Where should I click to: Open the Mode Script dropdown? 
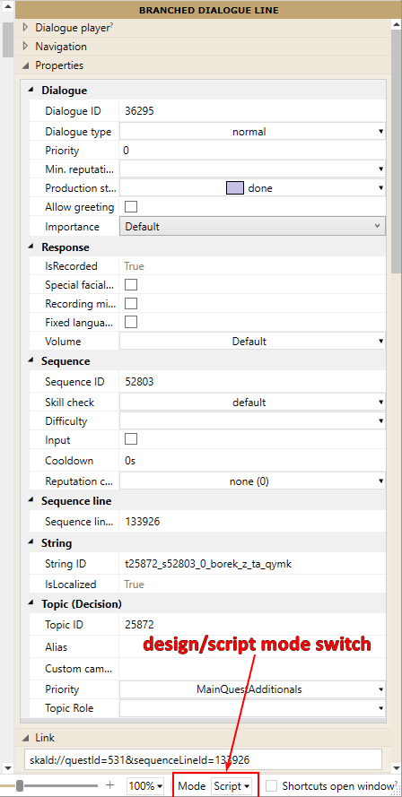click(x=232, y=786)
